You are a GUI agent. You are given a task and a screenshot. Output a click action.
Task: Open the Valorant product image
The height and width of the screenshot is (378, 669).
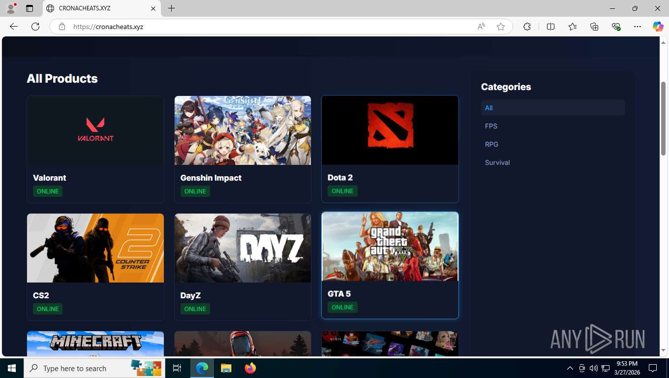pos(95,130)
